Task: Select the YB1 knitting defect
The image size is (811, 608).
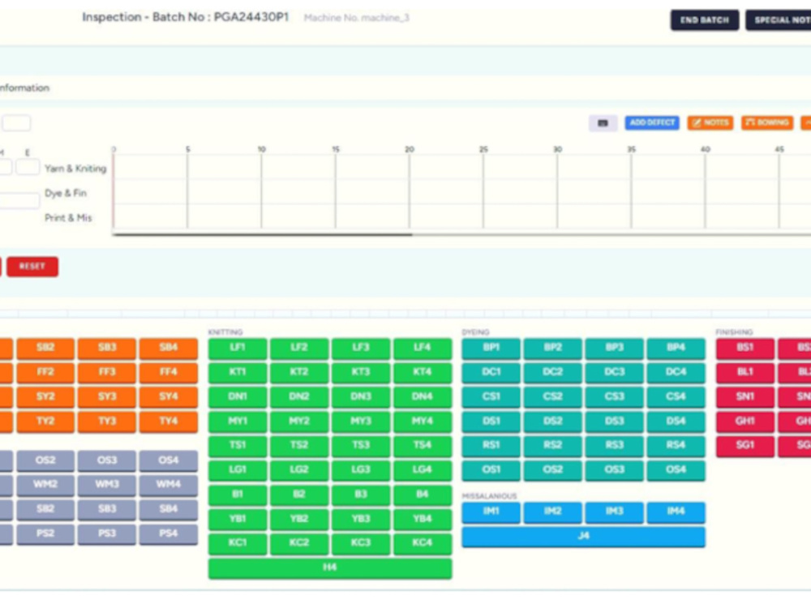Action: point(238,519)
